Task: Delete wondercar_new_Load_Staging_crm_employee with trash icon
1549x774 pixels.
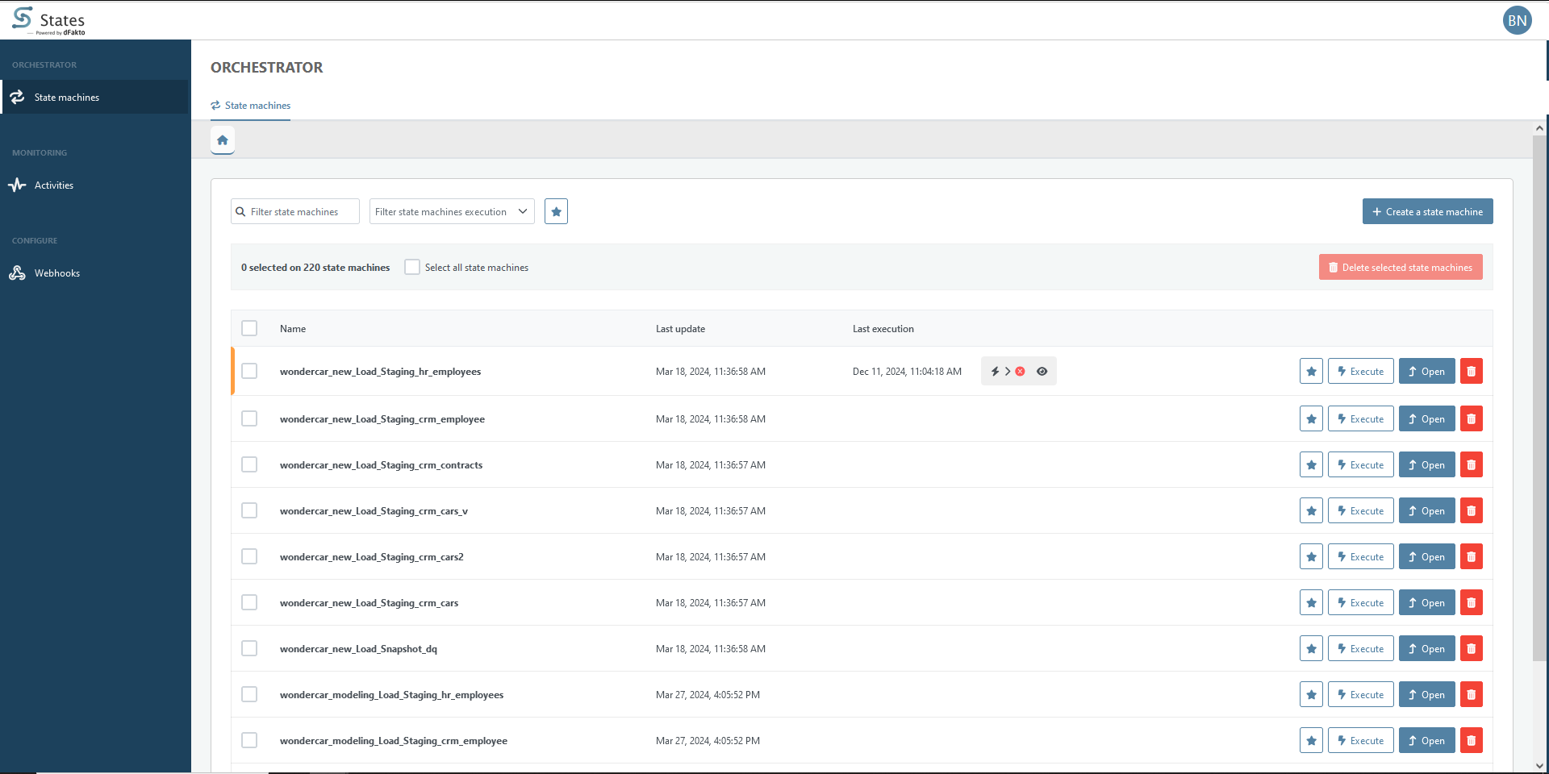Action: [x=1471, y=419]
